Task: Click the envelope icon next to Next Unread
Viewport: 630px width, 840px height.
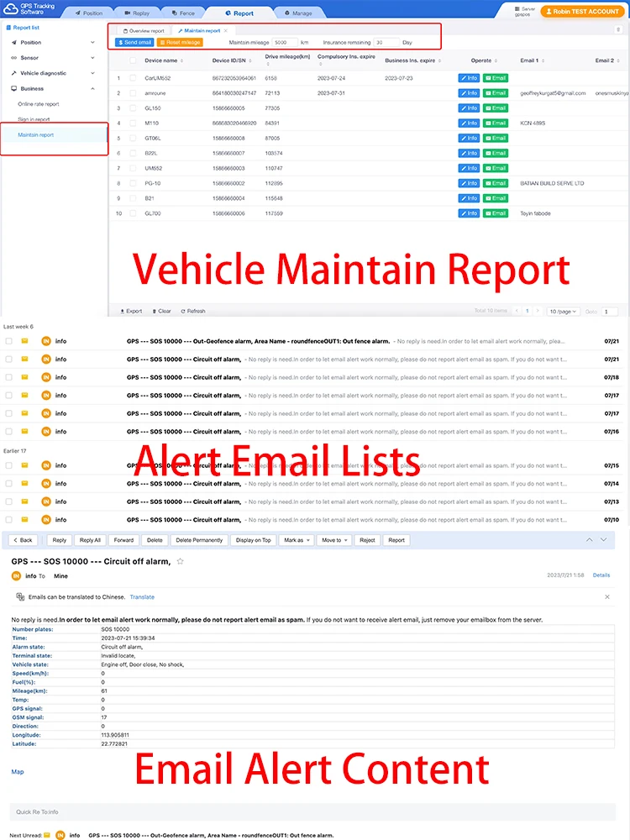Action: click(x=47, y=835)
